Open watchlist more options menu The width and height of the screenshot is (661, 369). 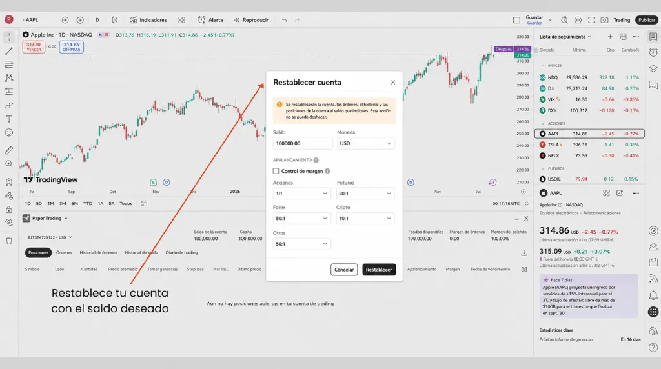click(636, 37)
